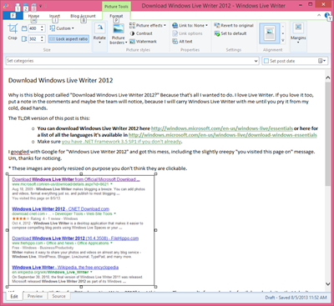Screen dimensions: 334x306
Task: Open the post date calendar dropdown
Action: (x=322, y=61)
